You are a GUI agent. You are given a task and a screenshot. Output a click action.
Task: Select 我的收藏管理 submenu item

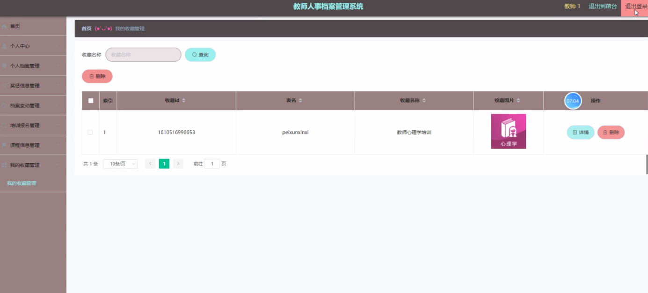point(22,183)
